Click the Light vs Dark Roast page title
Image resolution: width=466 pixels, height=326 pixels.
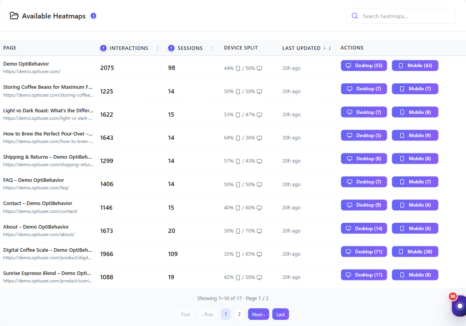[x=48, y=110]
